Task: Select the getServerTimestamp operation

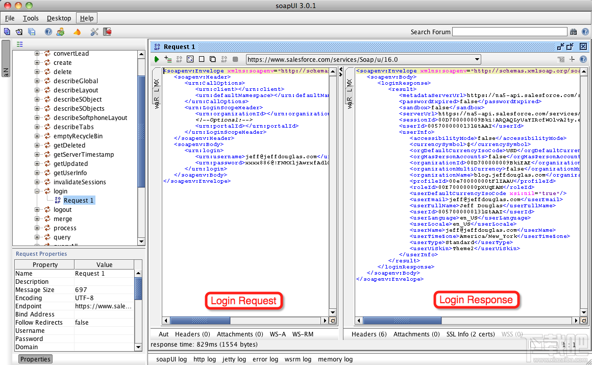Action: 83,155
